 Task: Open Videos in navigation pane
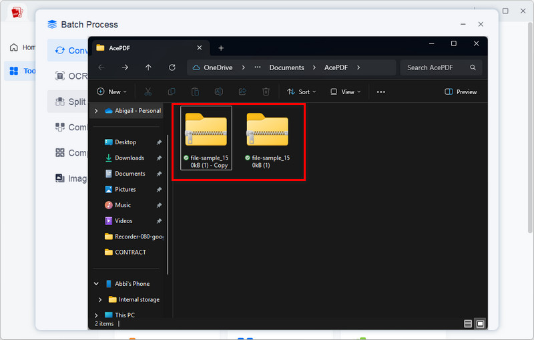[x=123, y=220]
